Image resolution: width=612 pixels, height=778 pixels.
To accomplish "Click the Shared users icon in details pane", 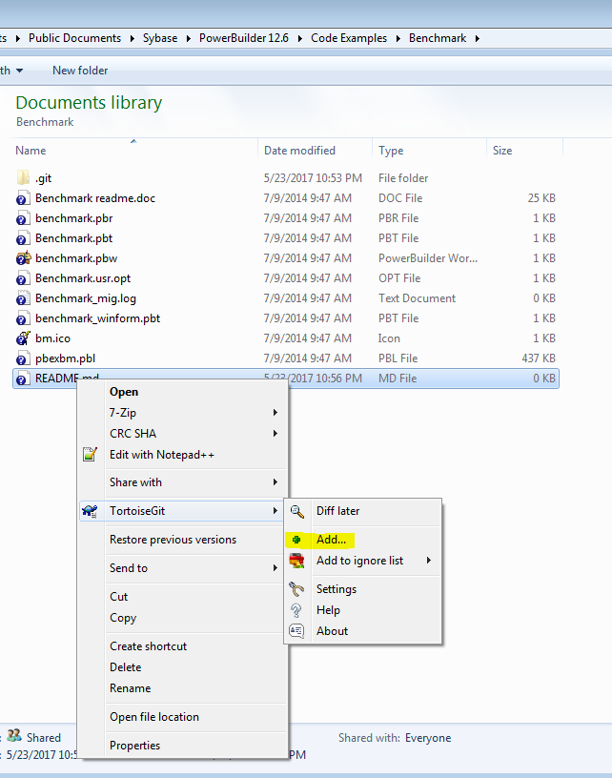I will tap(15, 735).
